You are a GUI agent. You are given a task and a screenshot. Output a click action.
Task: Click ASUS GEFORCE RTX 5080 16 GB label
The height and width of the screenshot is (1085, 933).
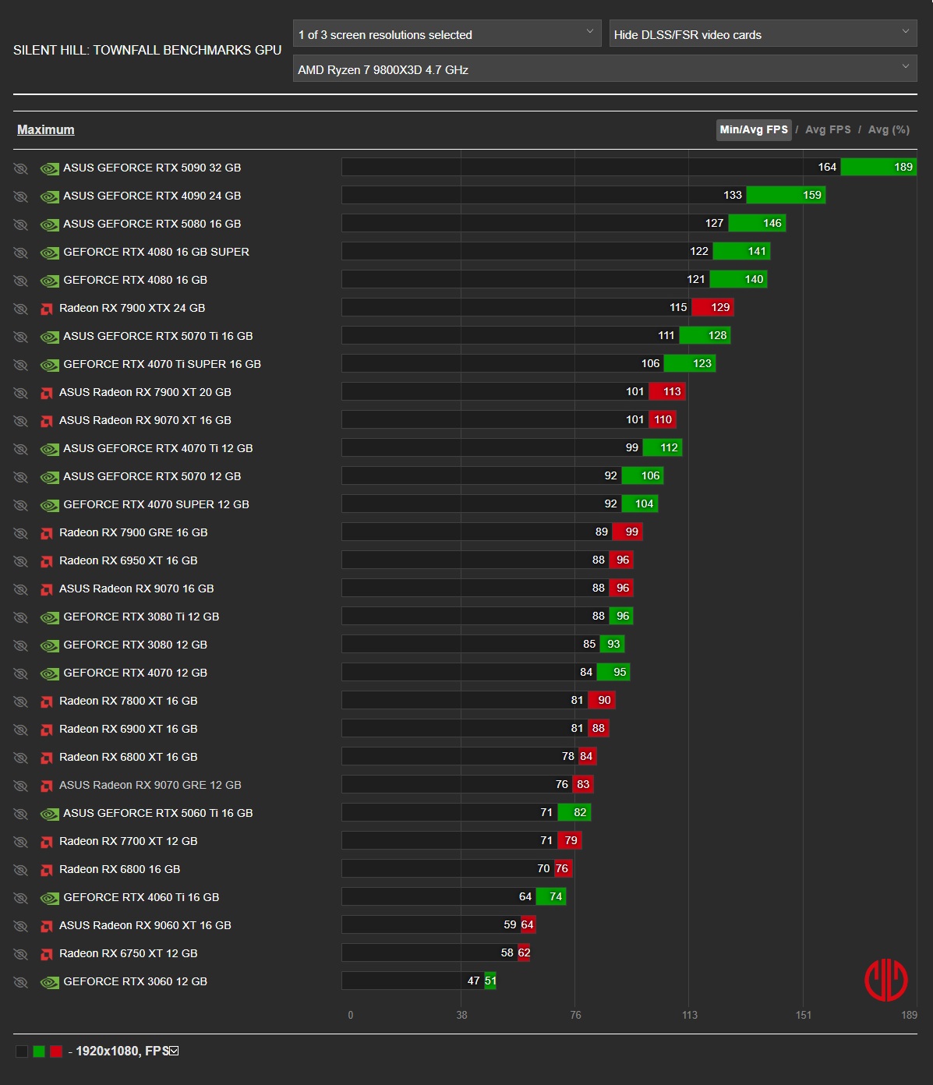152,224
